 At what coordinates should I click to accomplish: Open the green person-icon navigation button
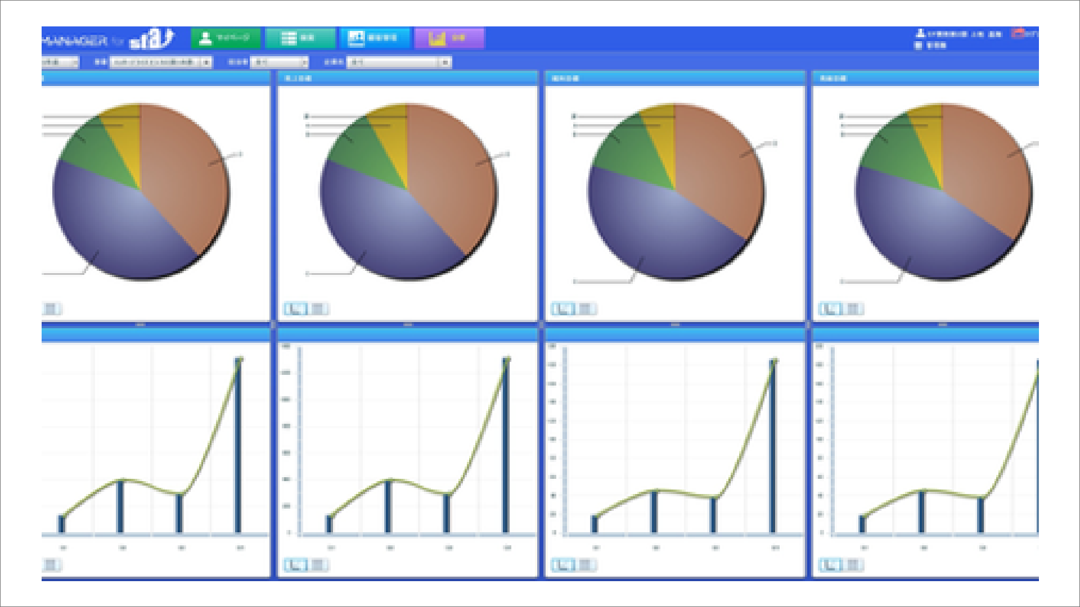pos(226,38)
